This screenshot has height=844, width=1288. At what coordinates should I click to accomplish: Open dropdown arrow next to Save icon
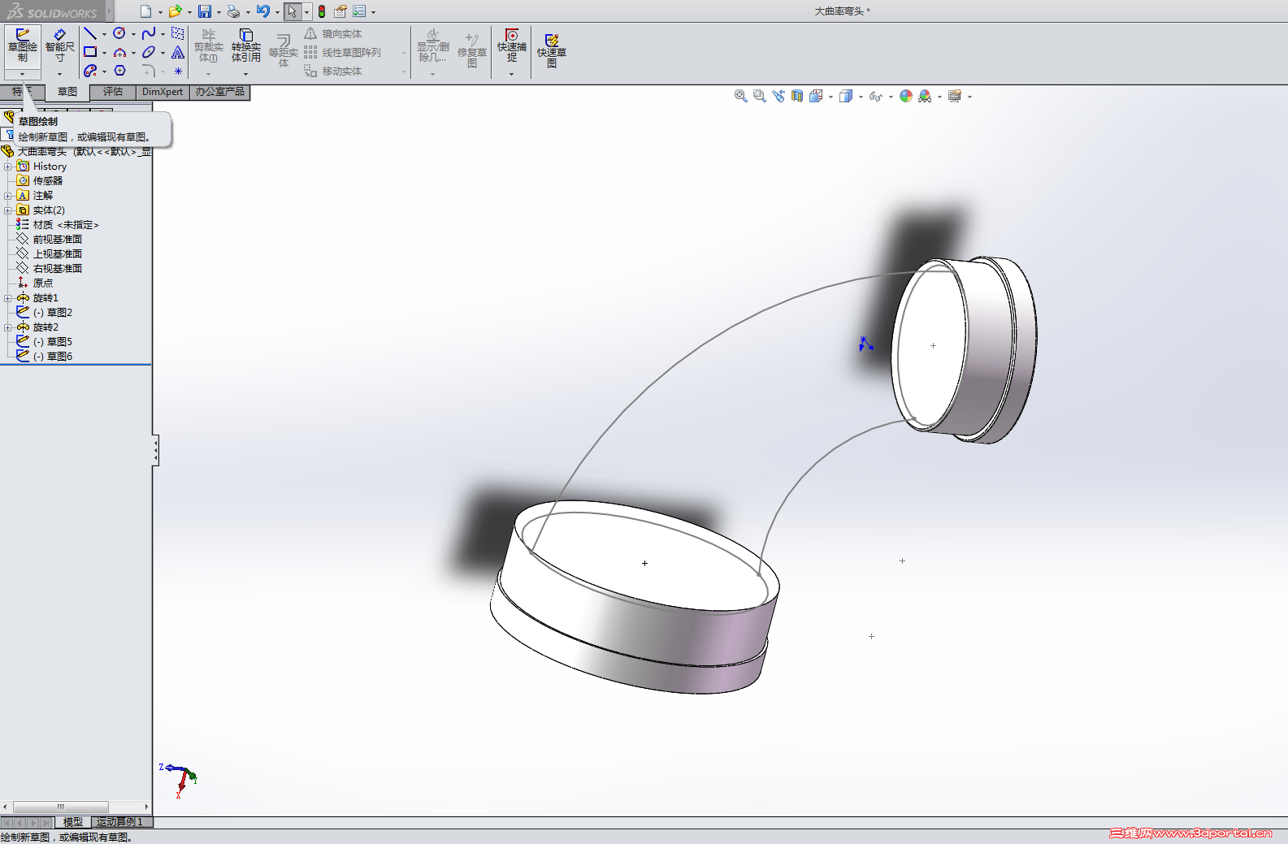click(219, 12)
